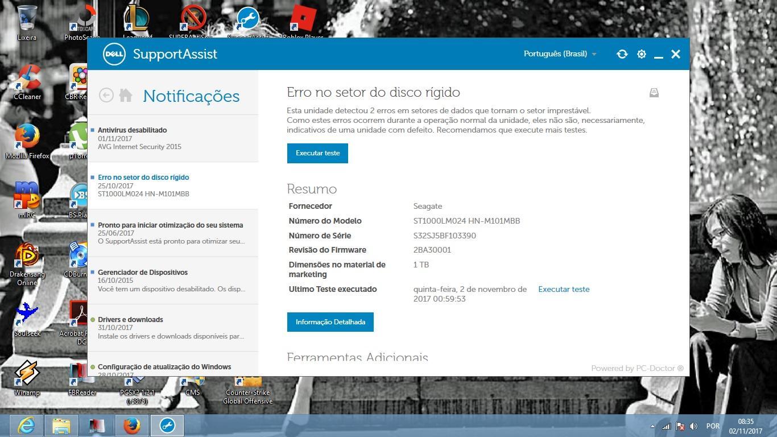
Task: Click the top Executar teste button
Action: coord(317,153)
